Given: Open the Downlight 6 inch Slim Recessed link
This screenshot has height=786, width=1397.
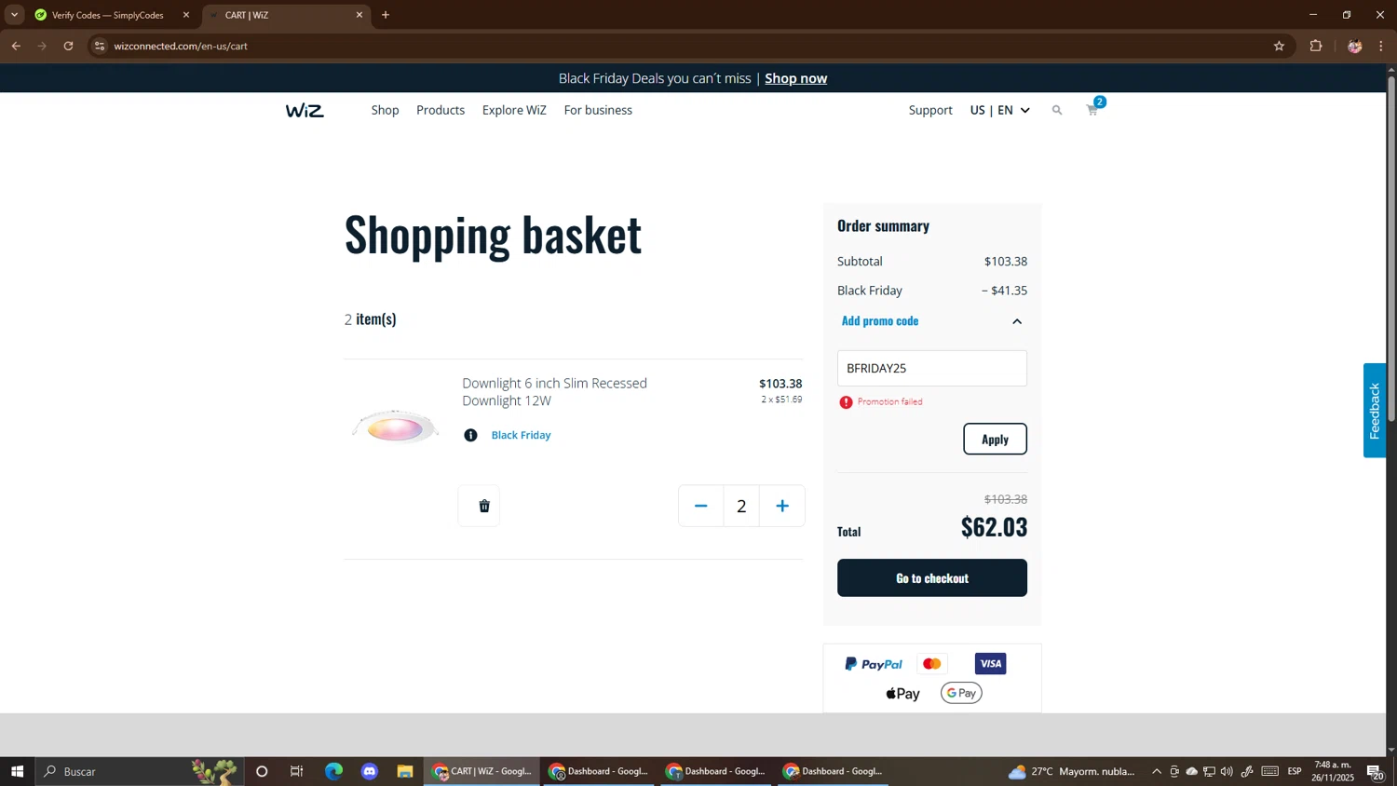Looking at the screenshot, I should pos(554,392).
